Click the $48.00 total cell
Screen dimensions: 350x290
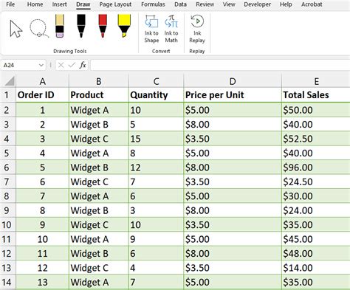coord(316,254)
